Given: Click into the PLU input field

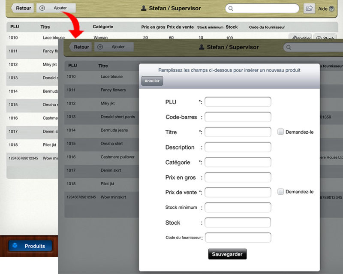Looking at the screenshot, I should point(238,102).
